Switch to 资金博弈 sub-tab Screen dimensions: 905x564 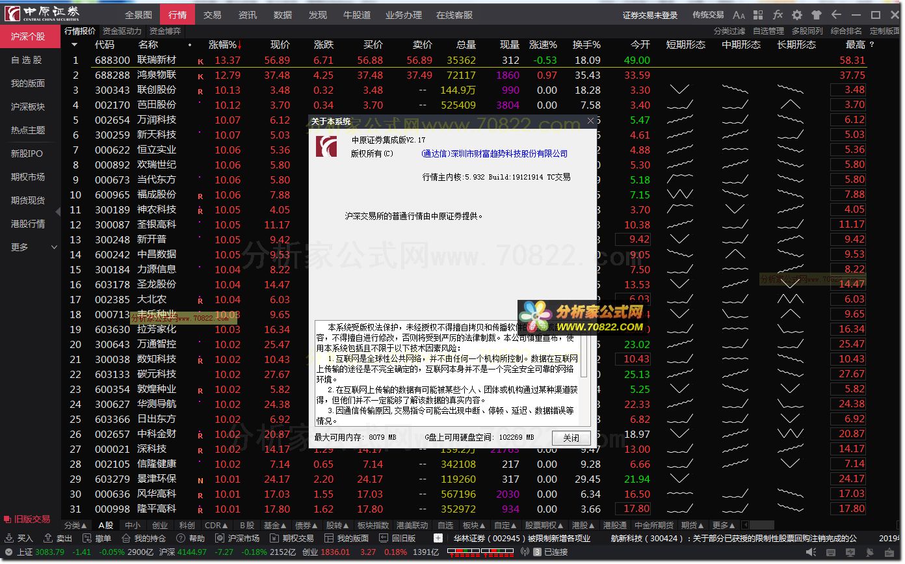coord(165,31)
